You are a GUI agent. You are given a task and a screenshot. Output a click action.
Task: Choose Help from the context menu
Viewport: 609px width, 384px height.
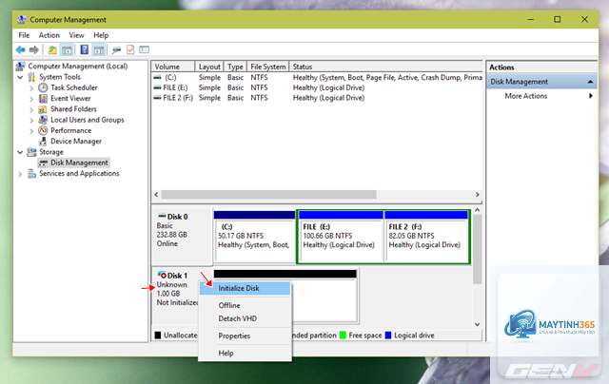pyautogui.click(x=245, y=353)
